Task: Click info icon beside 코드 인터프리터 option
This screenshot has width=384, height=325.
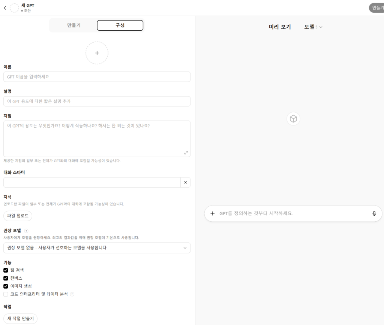Action: pos(72,294)
